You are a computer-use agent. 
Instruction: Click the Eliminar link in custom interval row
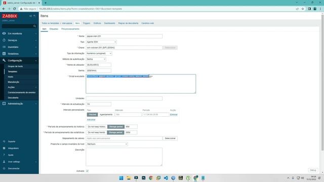[174, 115]
